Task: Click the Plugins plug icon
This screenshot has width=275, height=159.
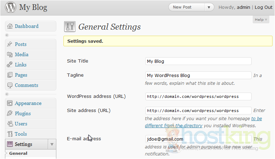Action: pos(10,113)
